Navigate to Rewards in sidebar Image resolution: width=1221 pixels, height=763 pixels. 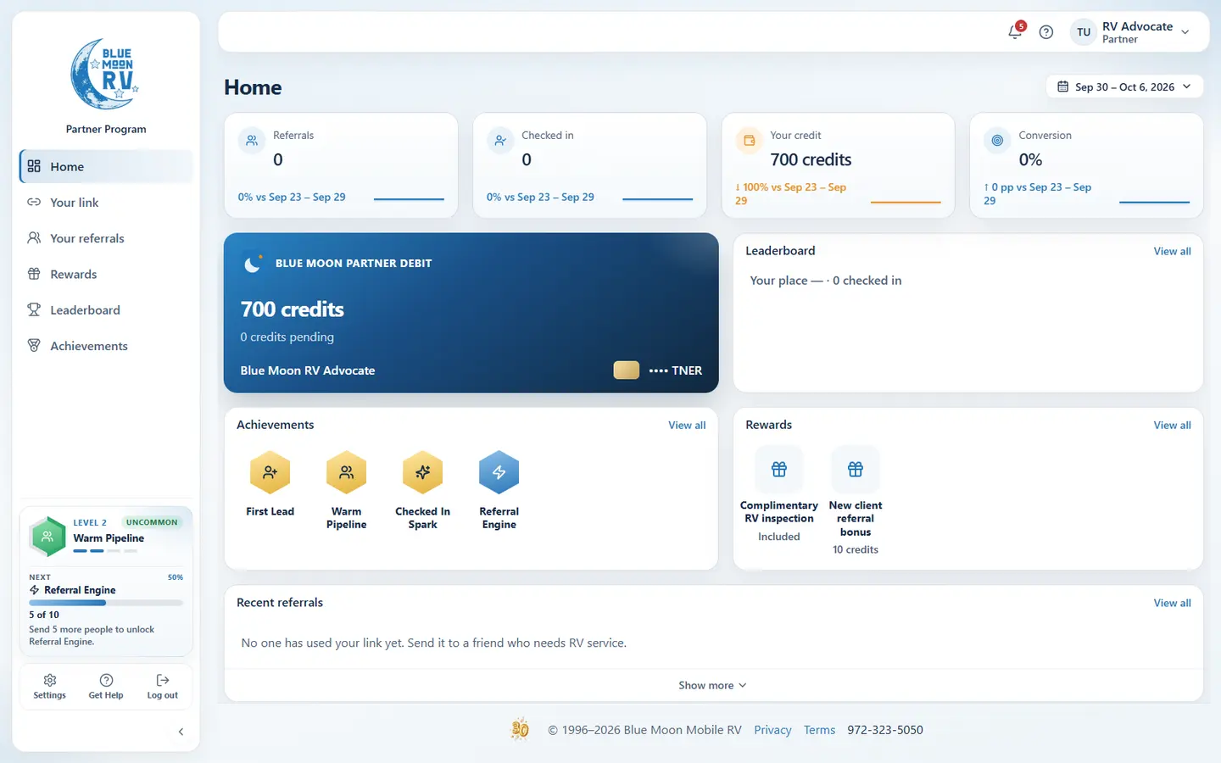106,274
